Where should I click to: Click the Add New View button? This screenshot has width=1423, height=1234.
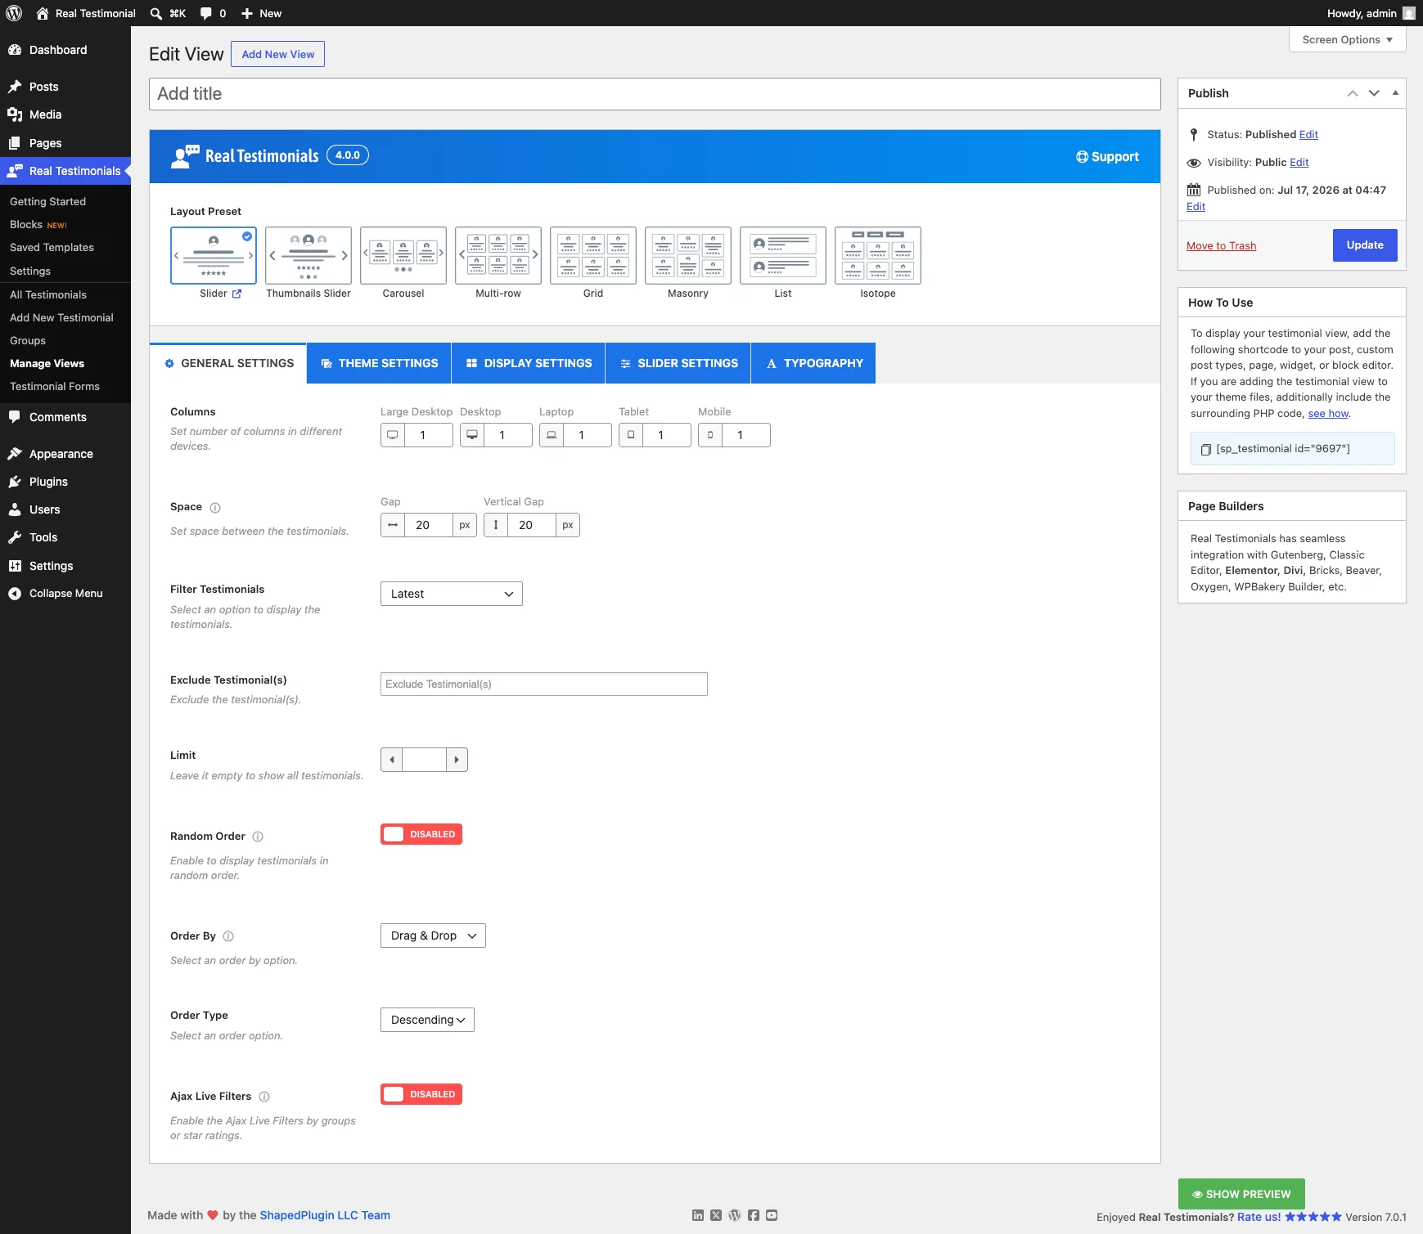tap(277, 54)
